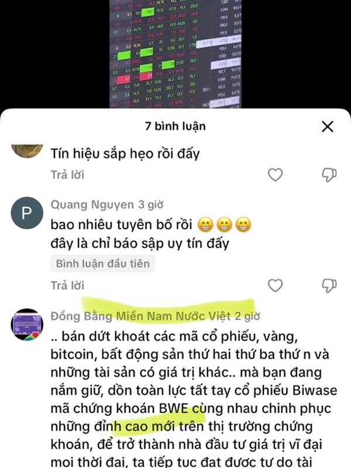Viewport: 351px width, 468px height.
Task: Click Trả lời under Quang Nguyen's comment
Action: [67, 285]
